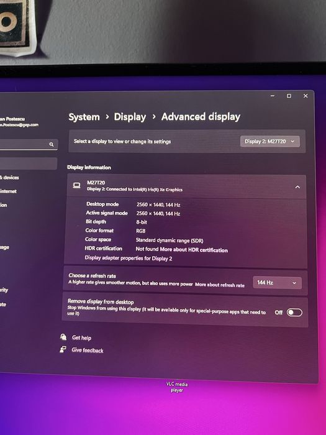The width and height of the screenshot is (326, 435).
Task: Click the RGB color format value
Action: click(x=140, y=231)
